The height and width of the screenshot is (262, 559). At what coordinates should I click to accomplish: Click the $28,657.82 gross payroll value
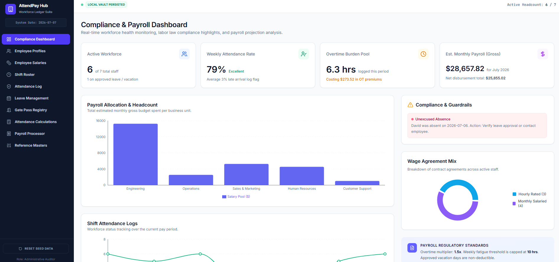point(465,69)
